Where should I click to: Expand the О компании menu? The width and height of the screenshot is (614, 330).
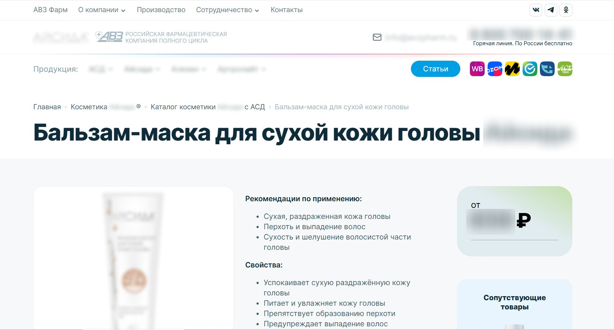[x=102, y=10]
